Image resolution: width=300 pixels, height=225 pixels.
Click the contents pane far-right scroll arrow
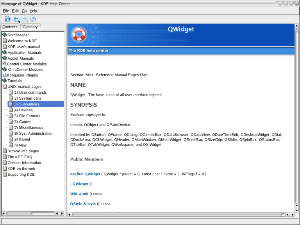62,213
